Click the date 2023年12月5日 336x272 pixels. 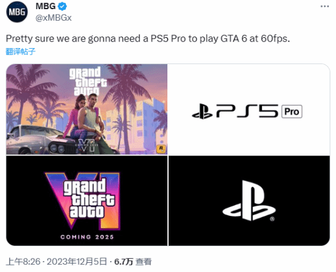[x=77, y=262]
